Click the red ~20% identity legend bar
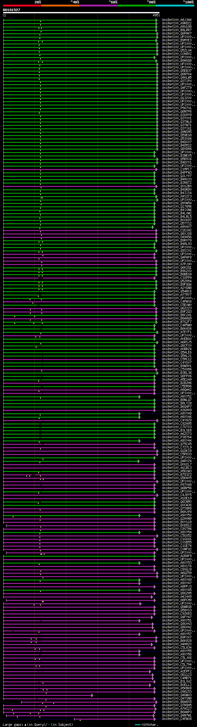Viewport: 197px width, 727px height. point(22,6)
